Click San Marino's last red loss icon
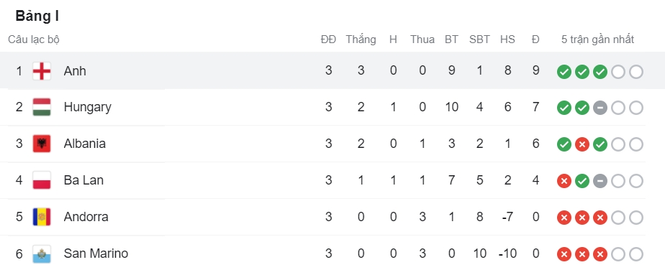This screenshot has width=665, height=270. click(600, 255)
